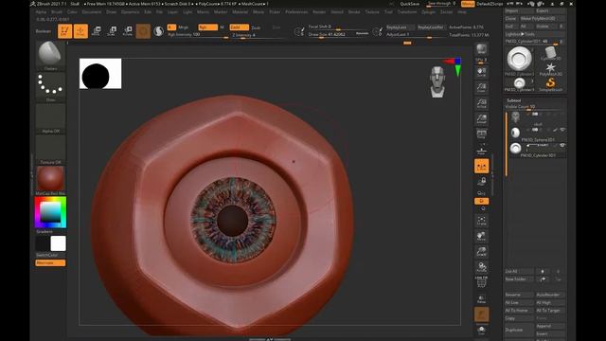Click the Actual size icon
The width and height of the screenshot is (606, 341).
coord(482,103)
